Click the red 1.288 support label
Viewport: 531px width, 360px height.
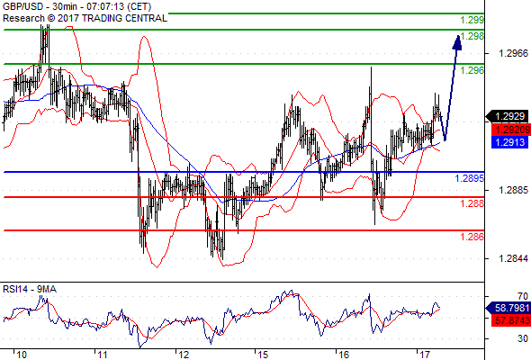tap(472, 203)
